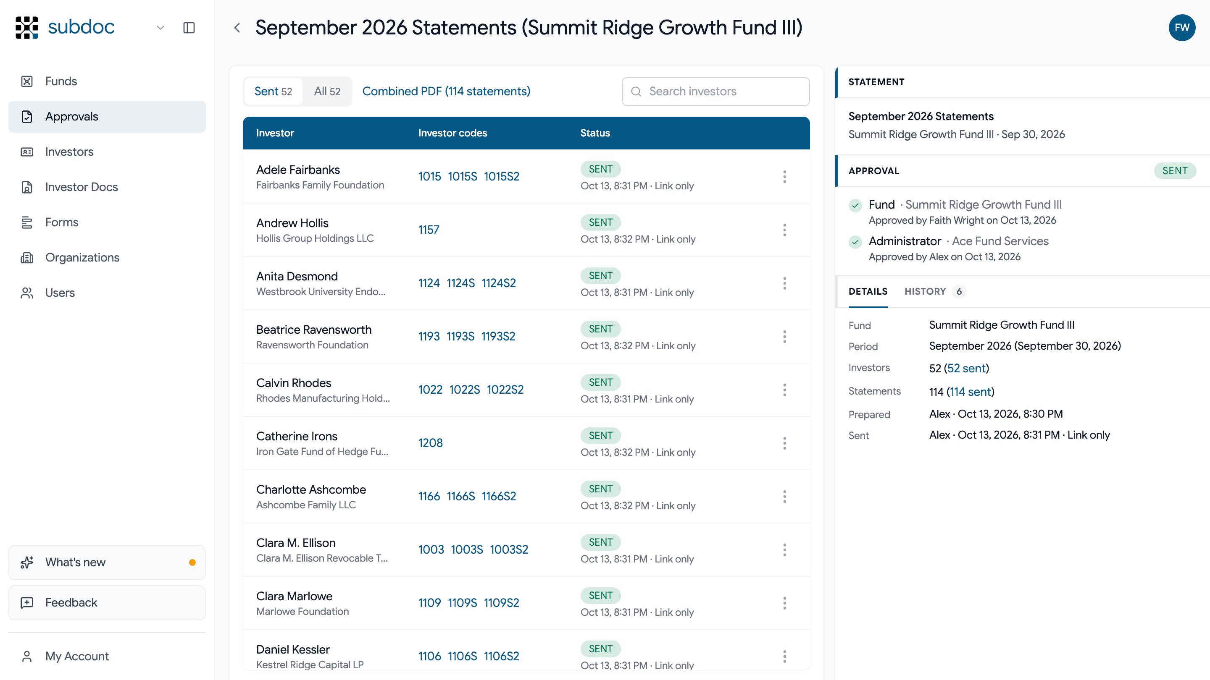Click the Users sidebar icon

coord(27,293)
